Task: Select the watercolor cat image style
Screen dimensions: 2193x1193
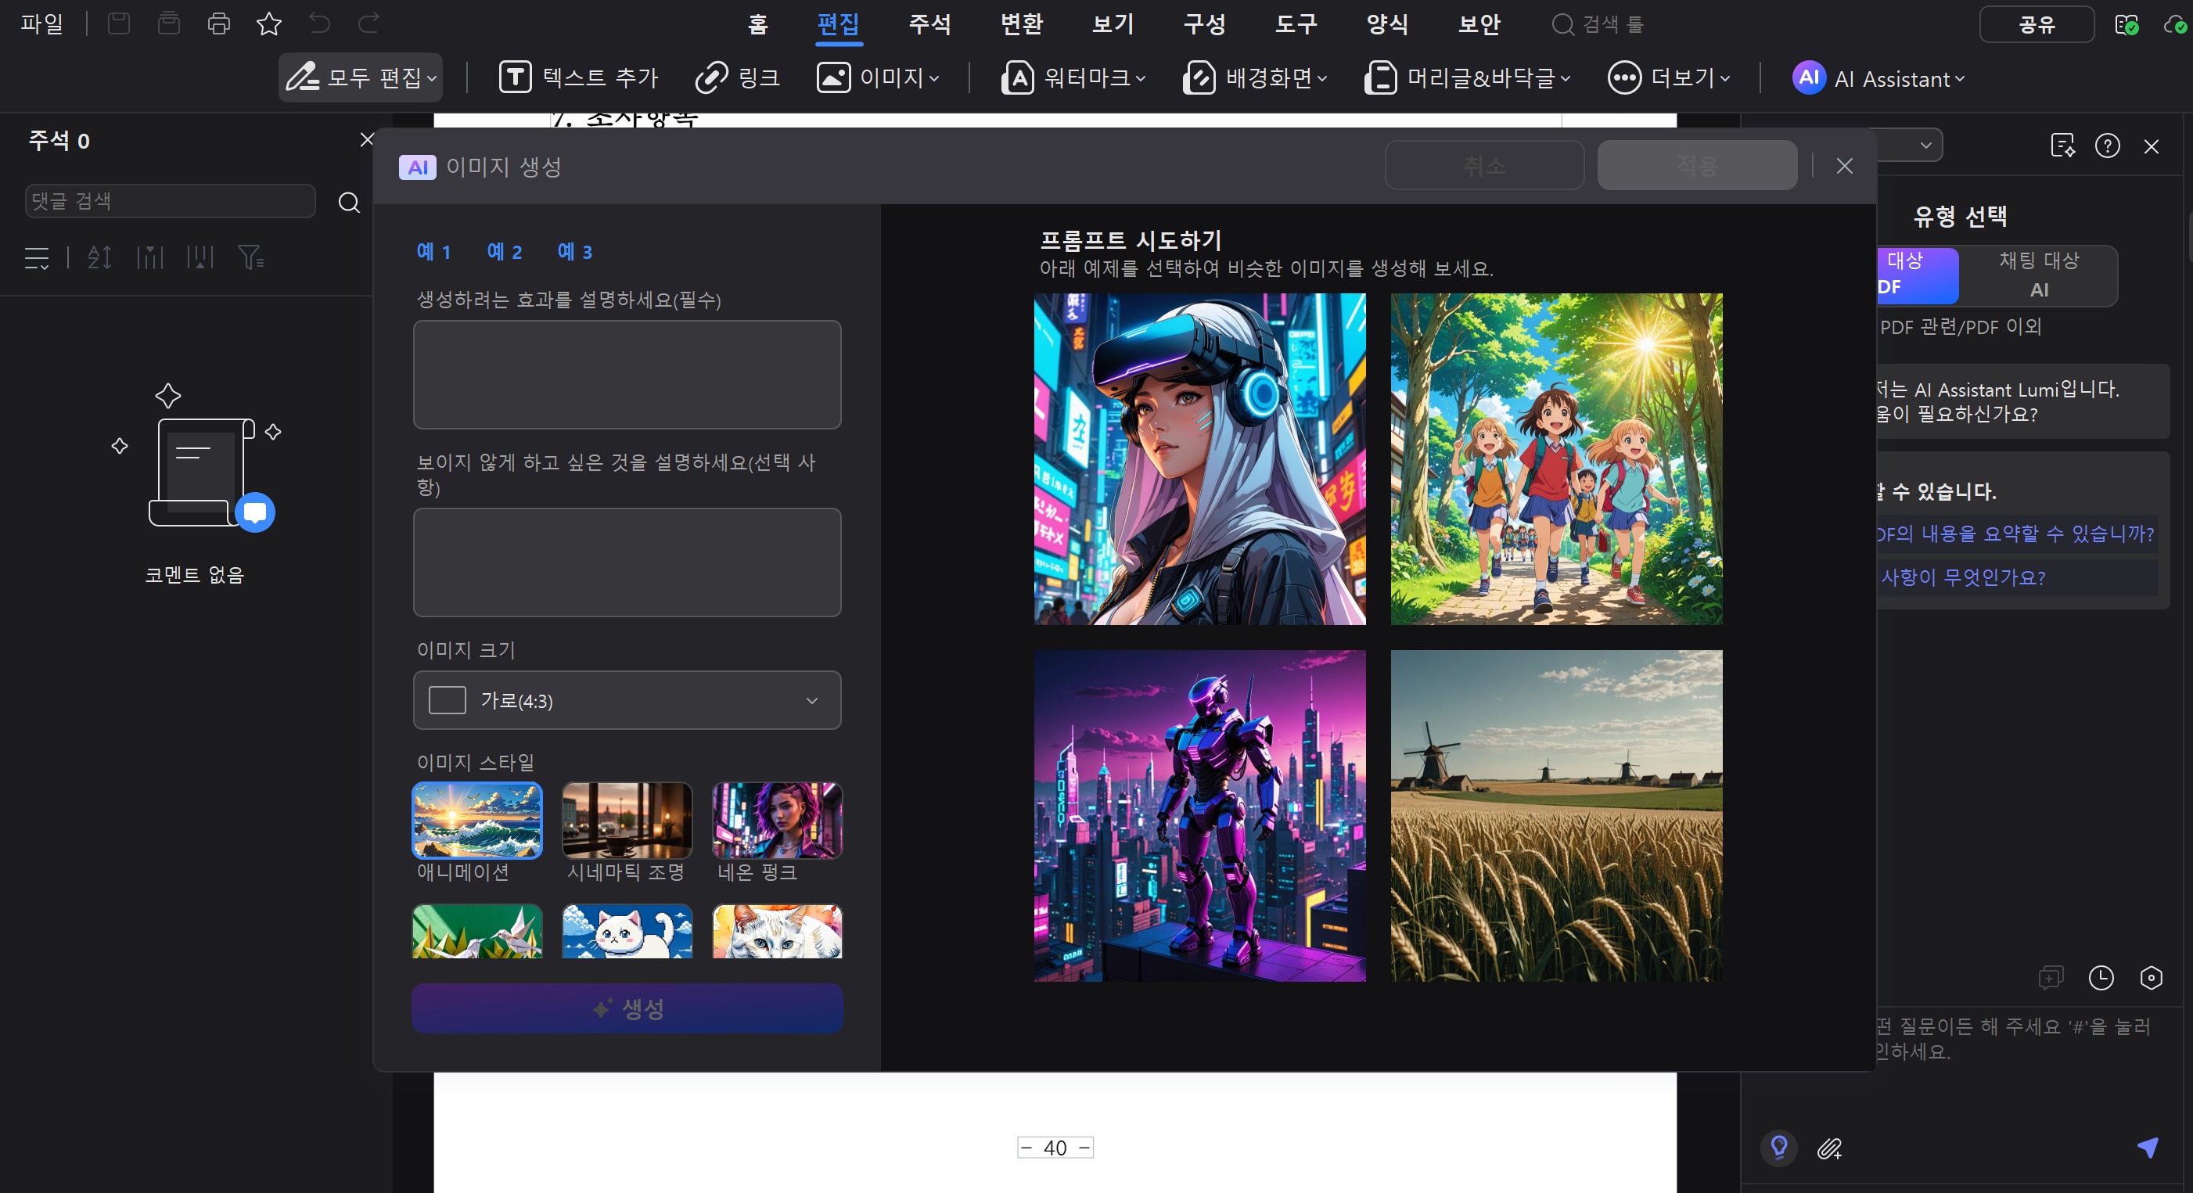Action: pos(777,932)
